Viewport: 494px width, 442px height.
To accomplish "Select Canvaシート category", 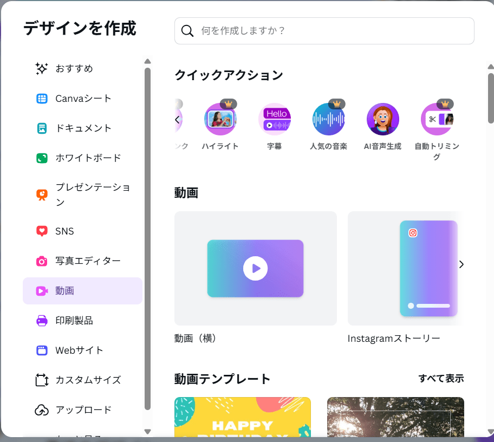I will coord(82,99).
